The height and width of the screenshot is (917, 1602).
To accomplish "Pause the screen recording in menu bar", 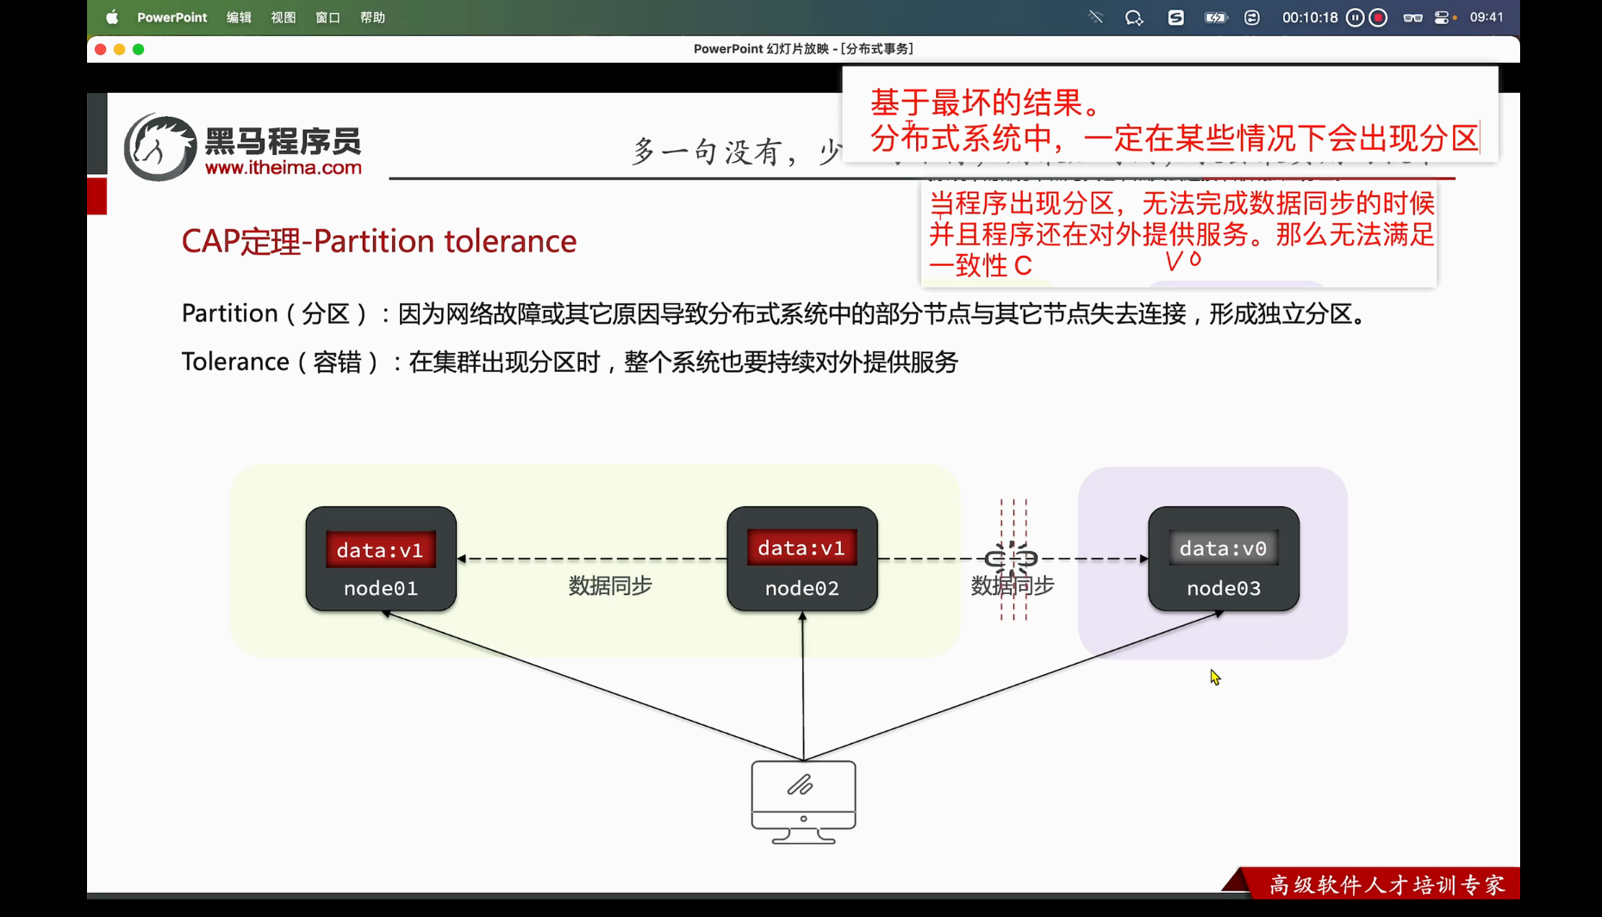I will [1355, 17].
